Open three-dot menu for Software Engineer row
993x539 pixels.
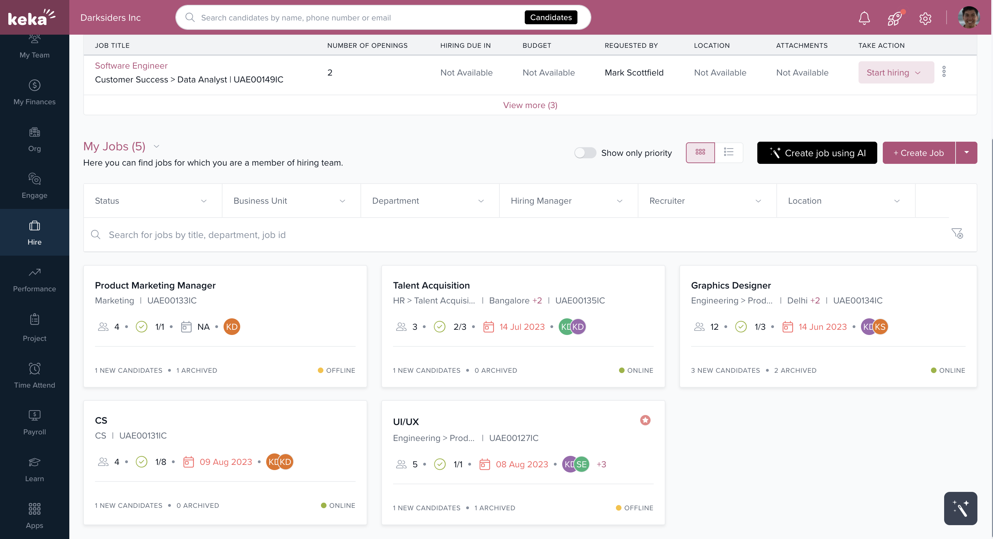point(944,72)
